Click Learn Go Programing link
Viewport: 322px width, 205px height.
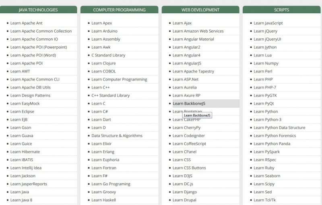(111, 184)
